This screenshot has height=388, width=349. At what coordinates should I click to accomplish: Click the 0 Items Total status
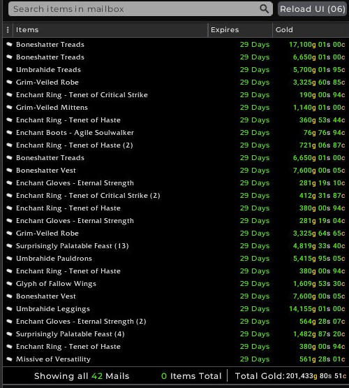tap(191, 376)
